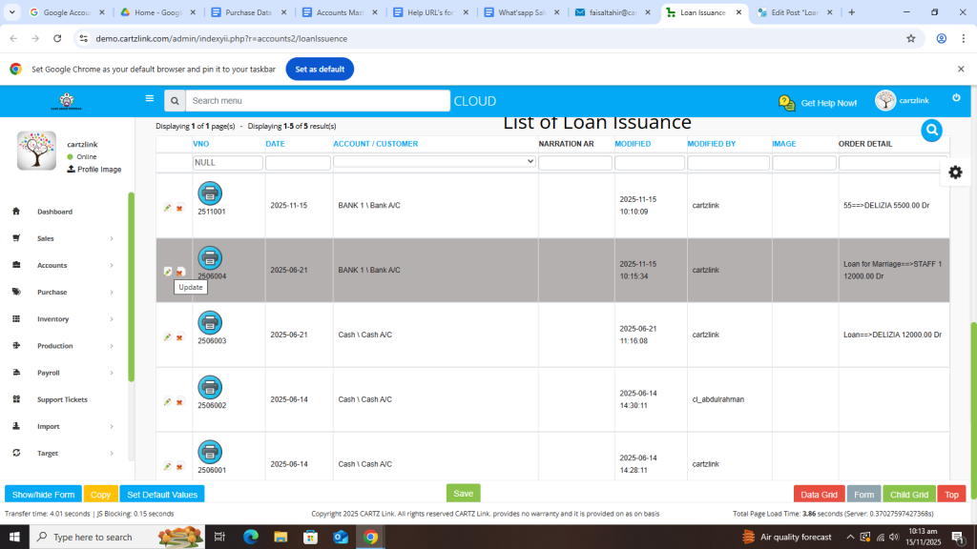
Task: Click the VNO filter input field
Action: (228, 163)
